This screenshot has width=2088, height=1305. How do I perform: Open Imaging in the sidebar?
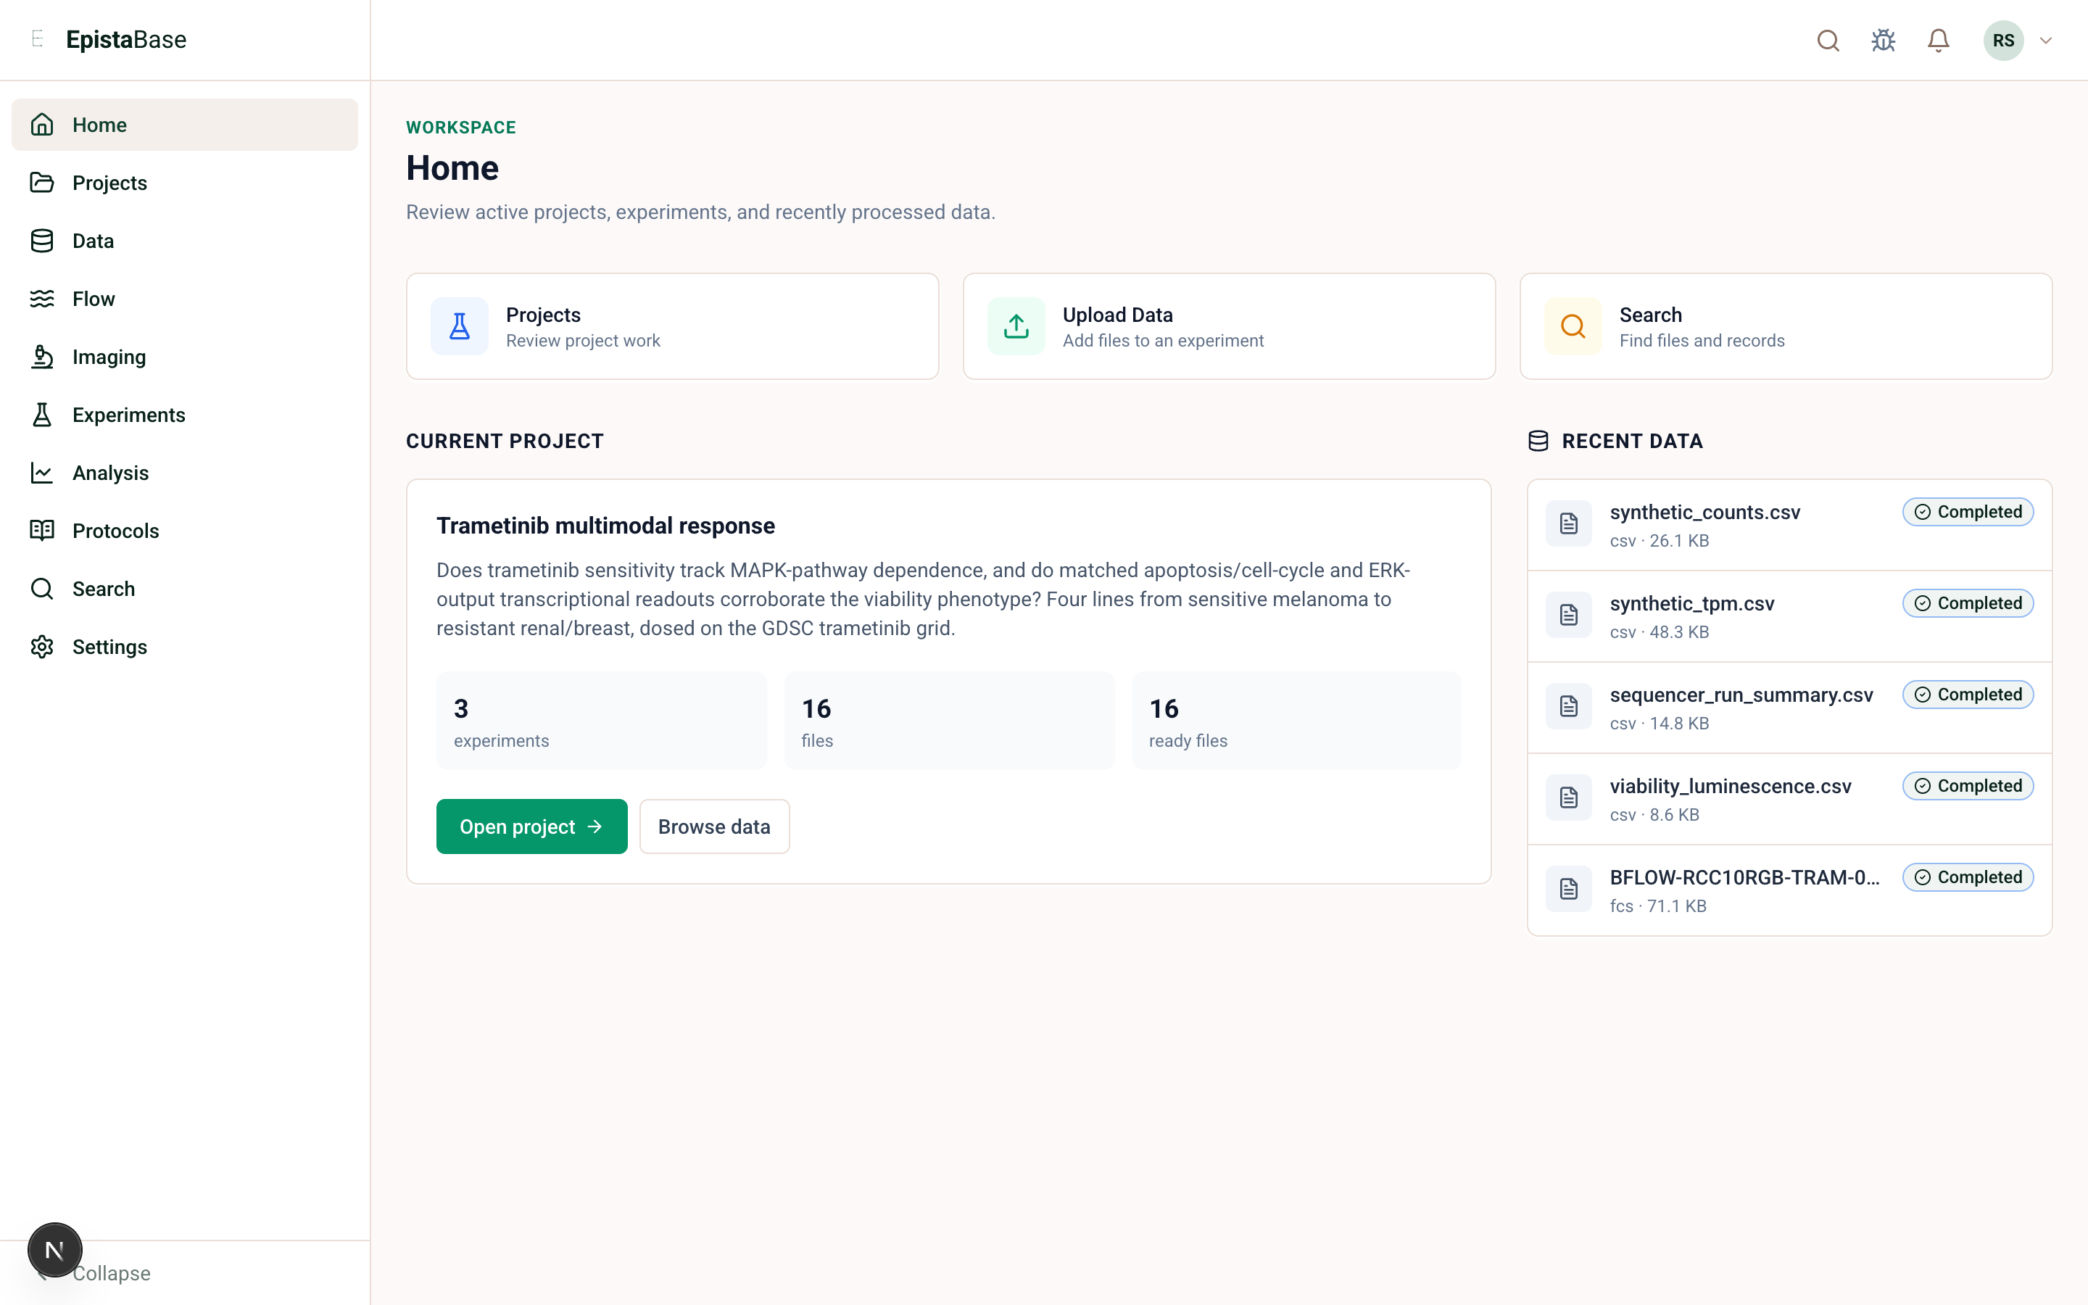185,357
